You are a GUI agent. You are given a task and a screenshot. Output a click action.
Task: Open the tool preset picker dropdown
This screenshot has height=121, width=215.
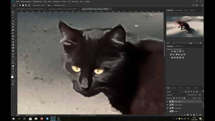pyautogui.click(x=15, y=5)
